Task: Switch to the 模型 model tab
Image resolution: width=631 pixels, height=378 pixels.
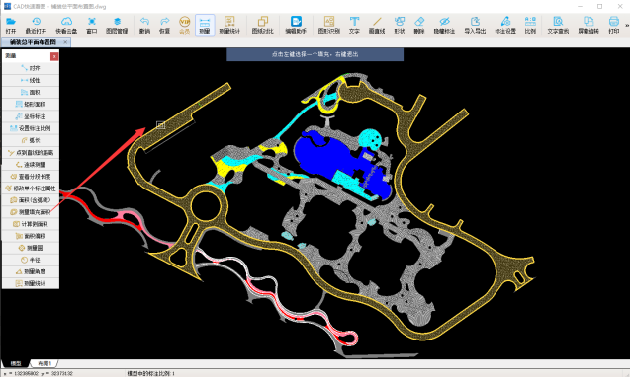Action: [x=16, y=363]
